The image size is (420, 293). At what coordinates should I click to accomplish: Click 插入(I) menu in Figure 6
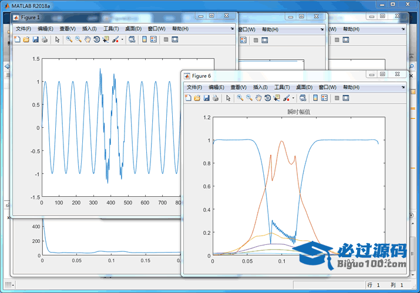[x=261, y=87]
